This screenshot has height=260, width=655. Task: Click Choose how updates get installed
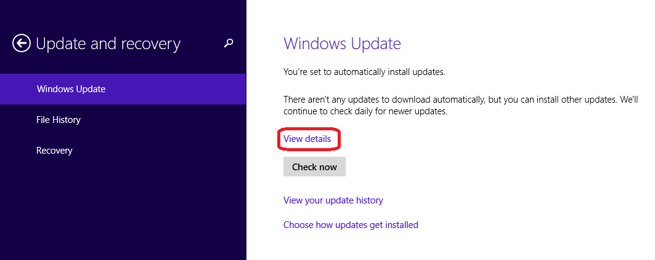tap(351, 225)
